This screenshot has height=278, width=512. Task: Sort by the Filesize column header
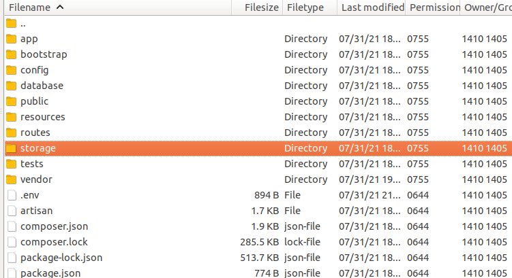pyautogui.click(x=261, y=7)
